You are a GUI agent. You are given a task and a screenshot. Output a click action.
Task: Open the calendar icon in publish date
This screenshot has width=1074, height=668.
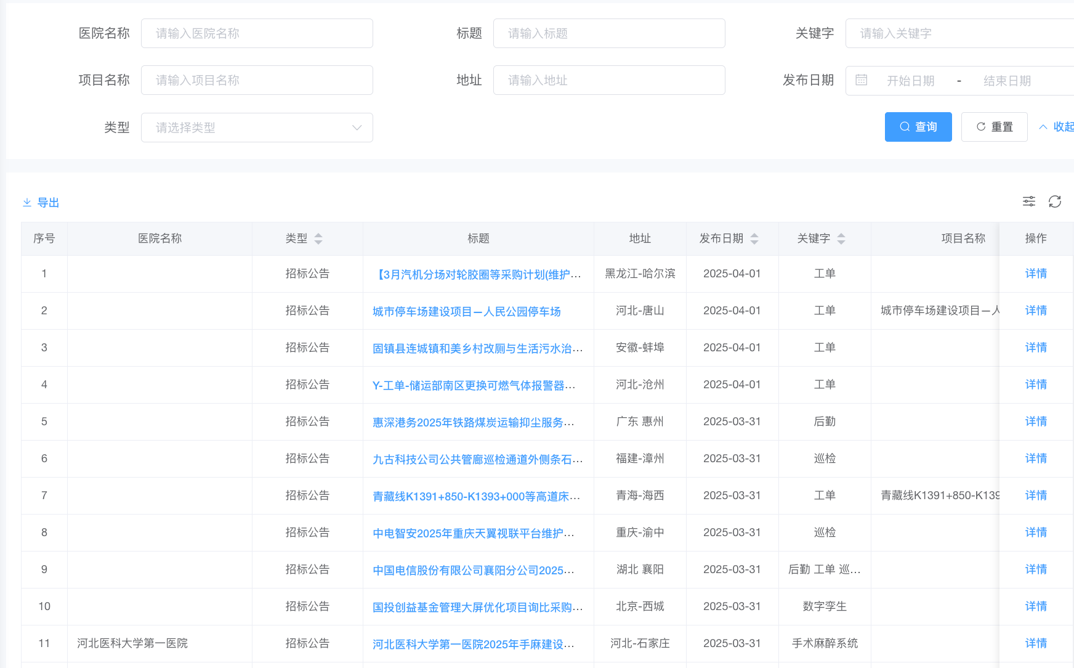(x=862, y=80)
